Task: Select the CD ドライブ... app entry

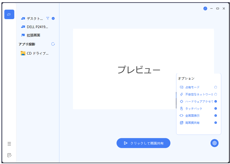Action: tap(38, 53)
